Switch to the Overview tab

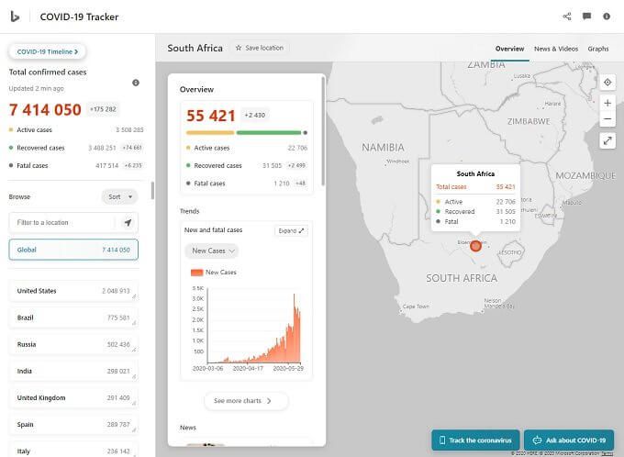[509, 49]
